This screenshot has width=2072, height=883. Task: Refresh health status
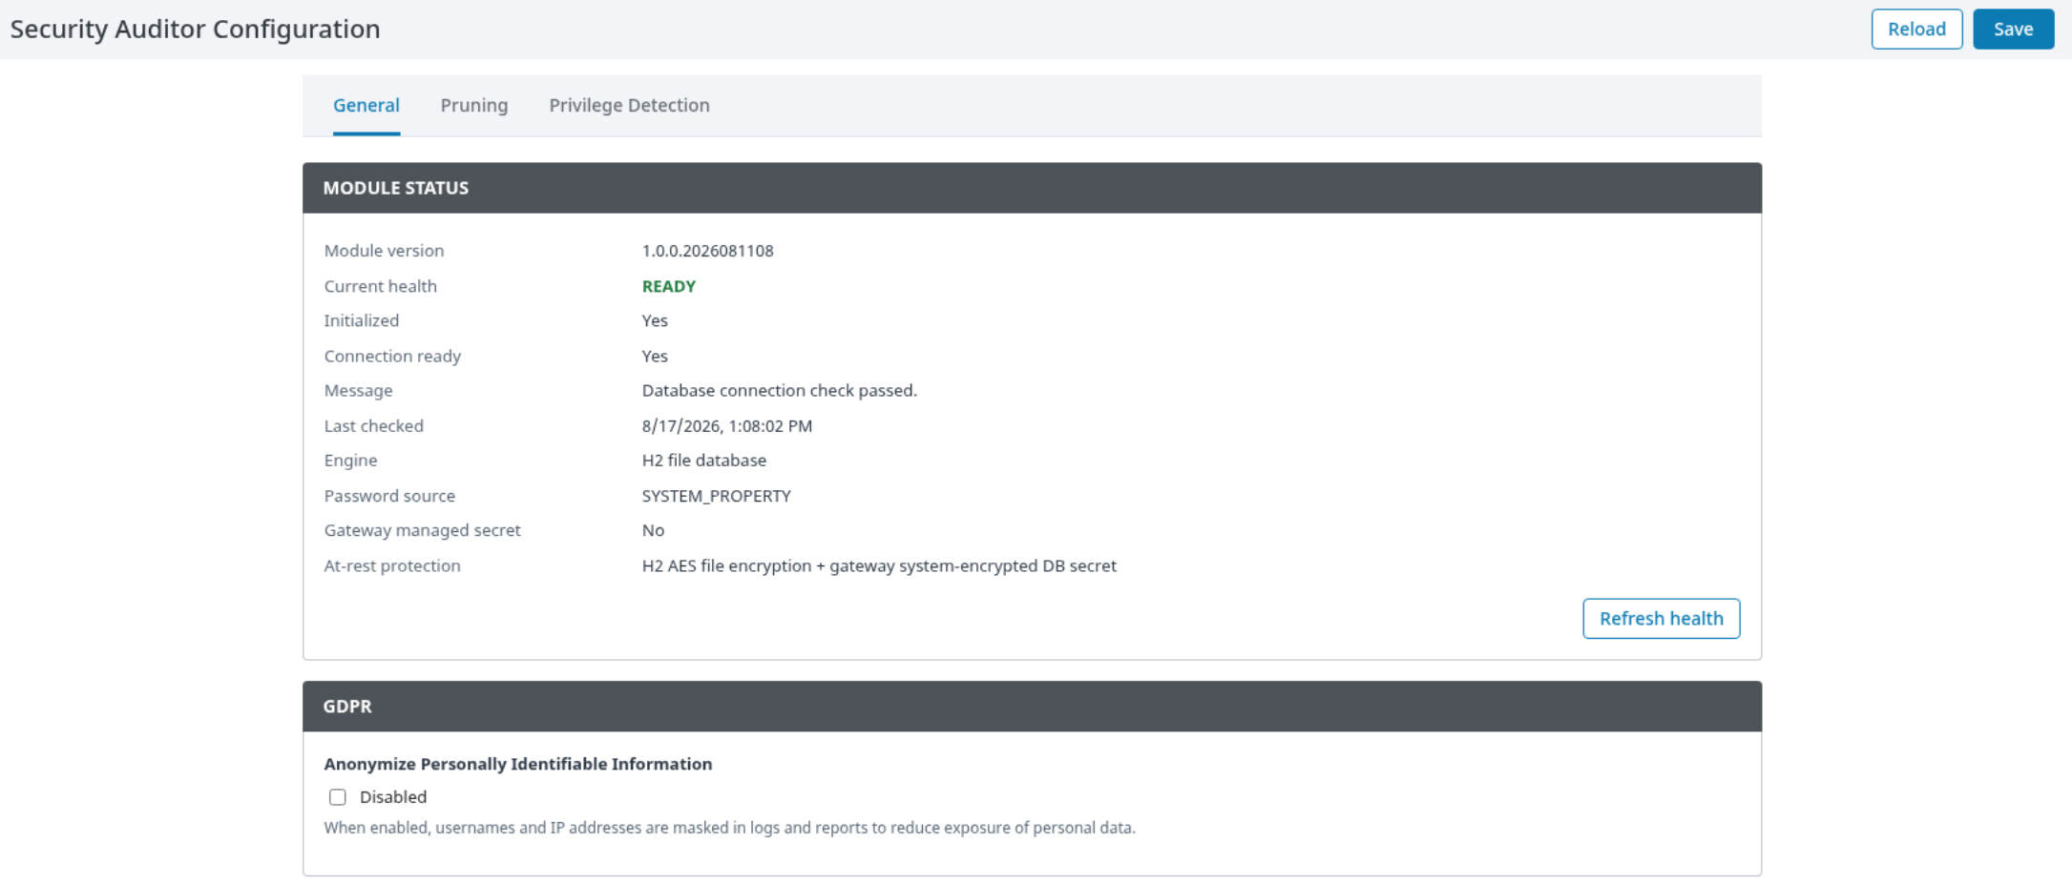(1661, 618)
